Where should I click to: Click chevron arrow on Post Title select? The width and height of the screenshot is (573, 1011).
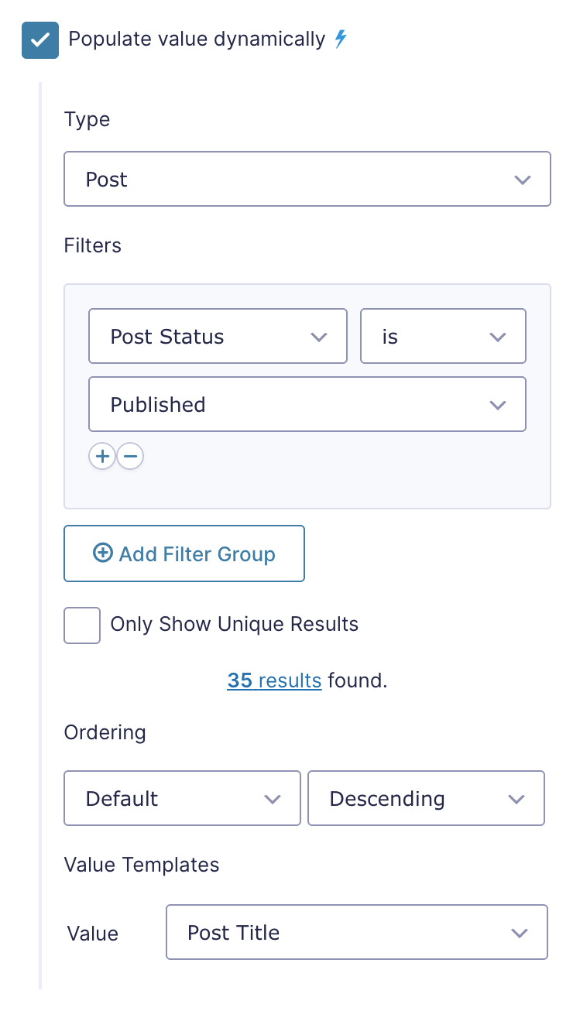(520, 933)
